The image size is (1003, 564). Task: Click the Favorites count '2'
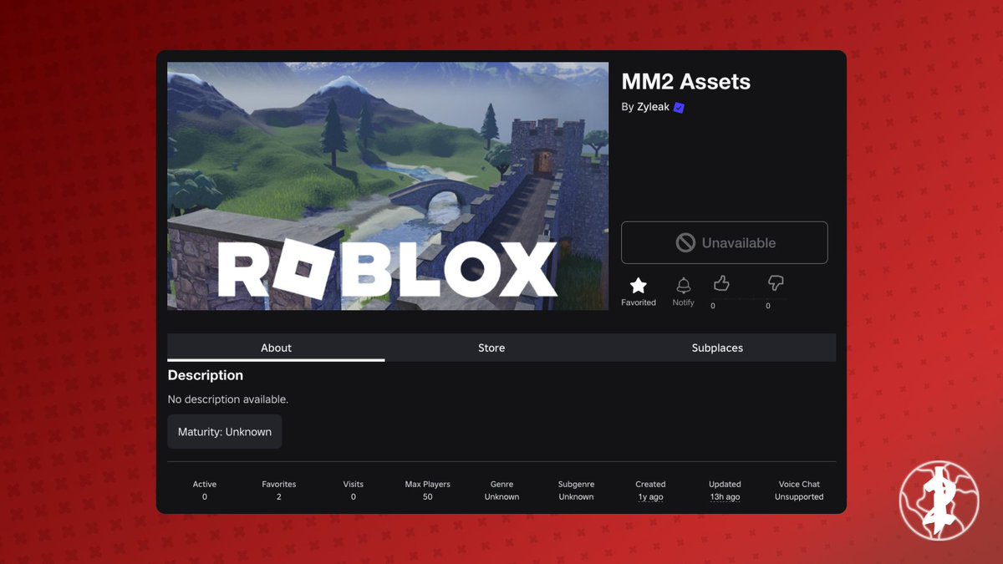279,497
